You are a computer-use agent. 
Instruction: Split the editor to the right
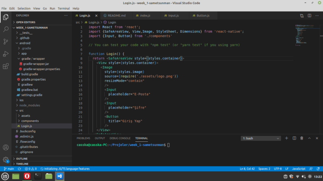pyautogui.click(x=310, y=16)
